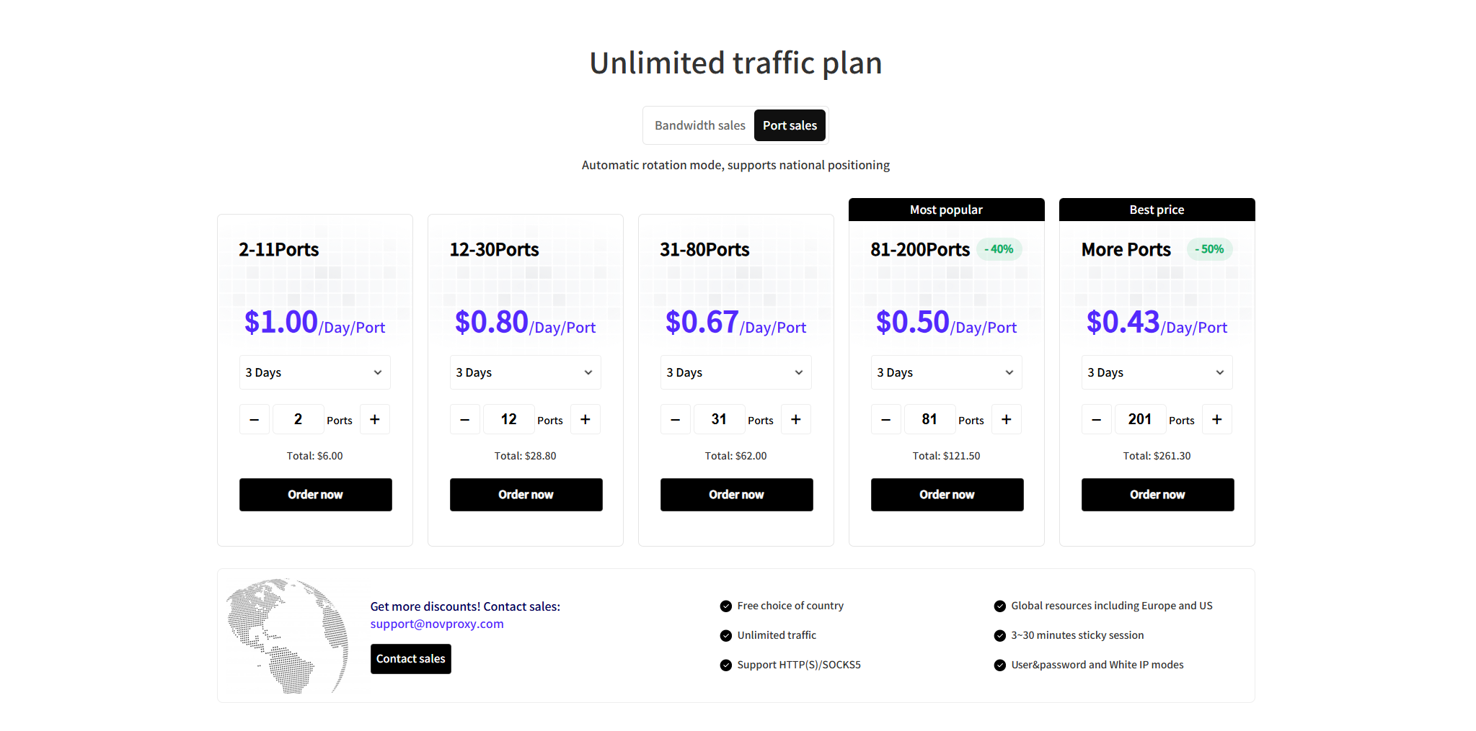The width and height of the screenshot is (1476, 731).
Task: Click minus icon in More Ports plan
Action: click(1097, 419)
